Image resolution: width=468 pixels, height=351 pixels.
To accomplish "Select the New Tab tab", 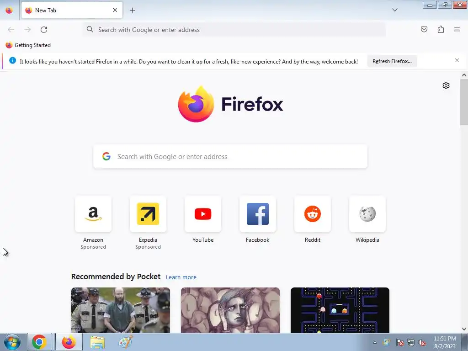I will (72, 10).
